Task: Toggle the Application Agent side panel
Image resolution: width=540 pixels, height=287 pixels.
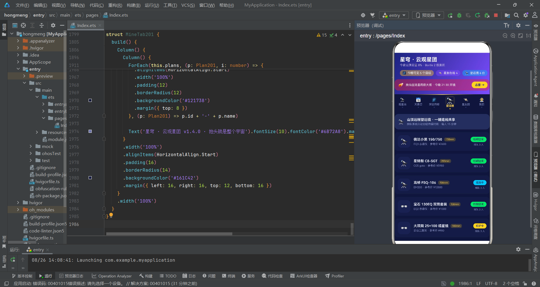Action: [536, 68]
